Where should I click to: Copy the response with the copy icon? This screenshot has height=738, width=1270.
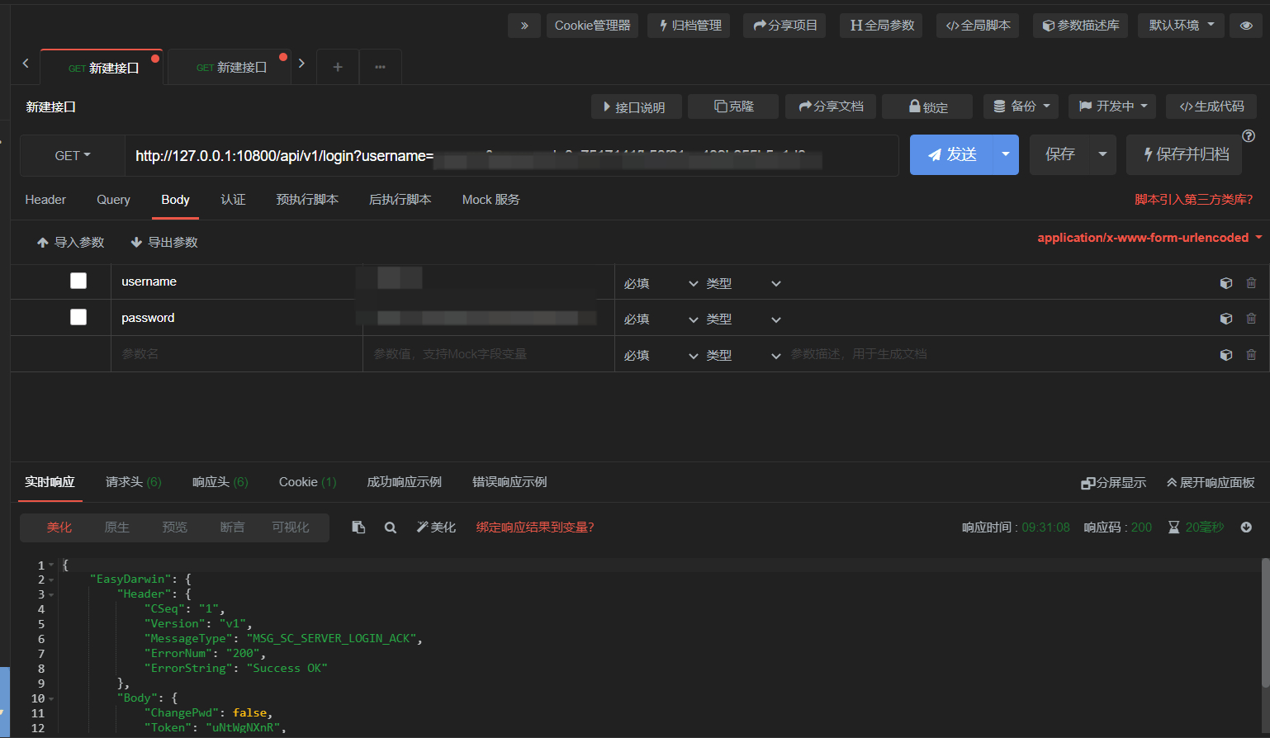pyautogui.click(x=358, y=527)
